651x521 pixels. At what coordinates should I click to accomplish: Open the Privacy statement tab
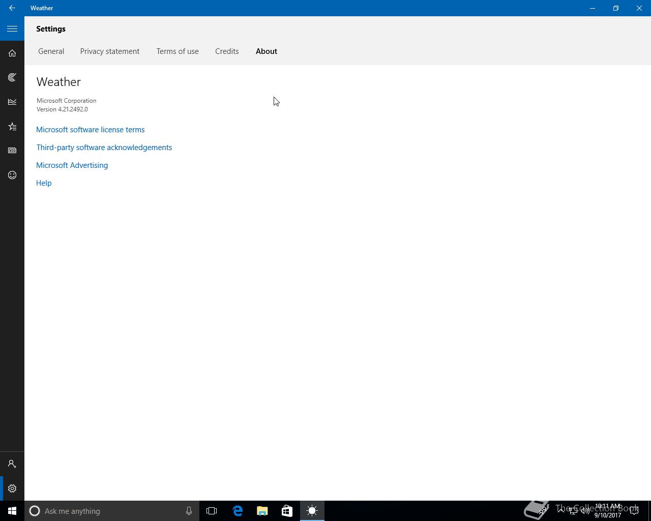tap(110, 51)
